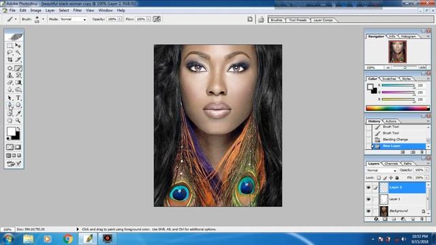The height and width of the screenshot is (245, 436).
Task: Click the foreground color swatch in toolbox
Action: [11, 131]
